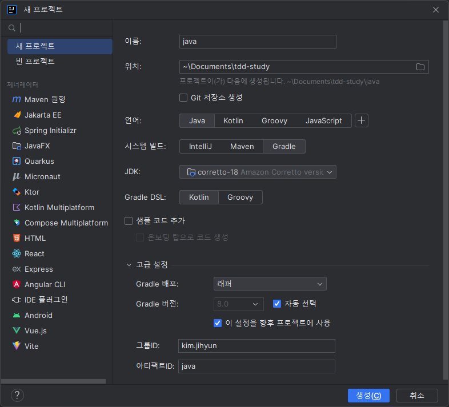449x407 pixels.
Task: Select Groovy language option
Action: pyautogui.click(x=274, y=121)
